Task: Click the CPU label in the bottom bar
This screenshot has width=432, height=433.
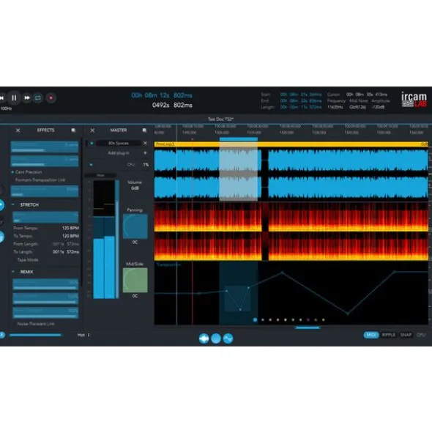Action: click(421, 335)
